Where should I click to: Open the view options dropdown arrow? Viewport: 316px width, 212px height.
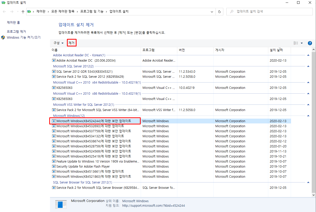(302, 43)
